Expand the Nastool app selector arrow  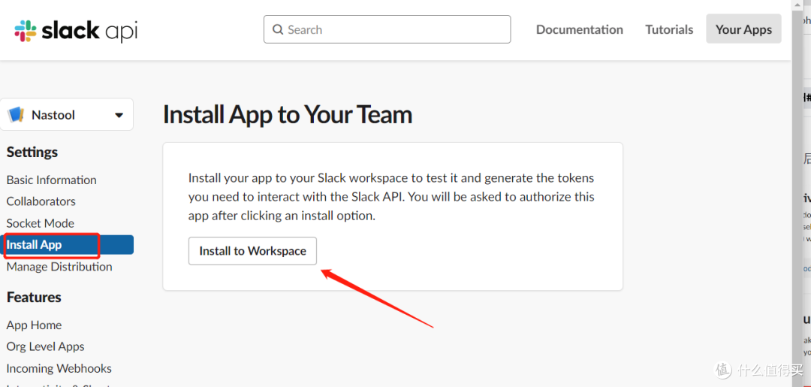click(x=119, y=115)
